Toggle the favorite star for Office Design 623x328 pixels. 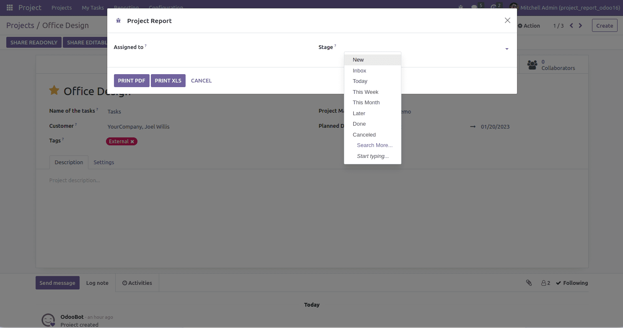point(54,90)
